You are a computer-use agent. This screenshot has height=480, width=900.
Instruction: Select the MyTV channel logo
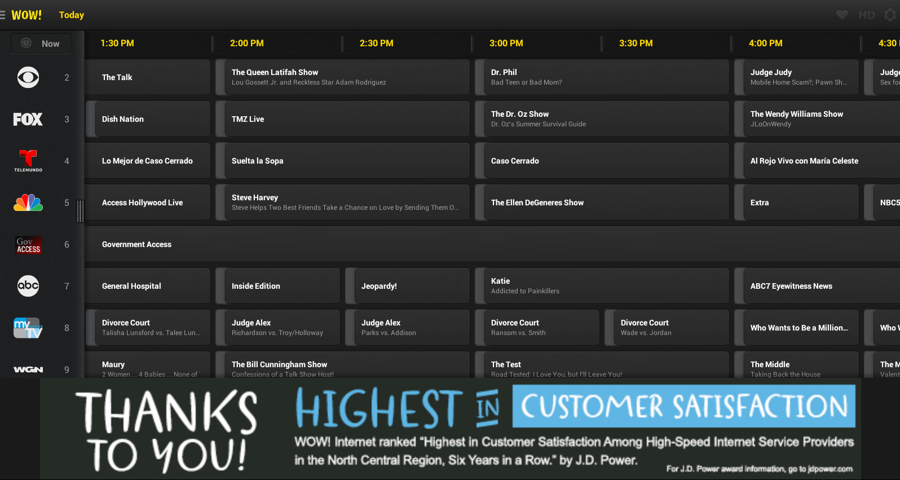click(x=28, y=328)
